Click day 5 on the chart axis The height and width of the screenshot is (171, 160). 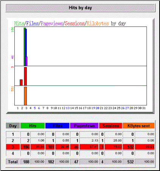tap(35, 108)
